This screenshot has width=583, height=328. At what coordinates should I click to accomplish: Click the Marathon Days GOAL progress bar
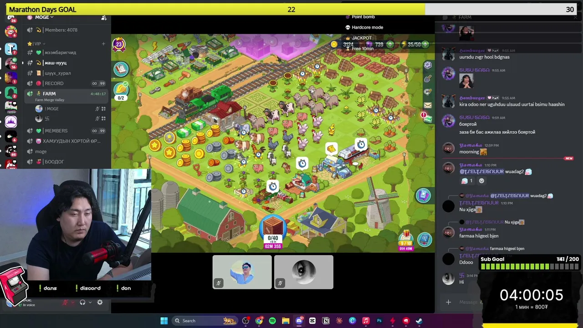(291, 9)
